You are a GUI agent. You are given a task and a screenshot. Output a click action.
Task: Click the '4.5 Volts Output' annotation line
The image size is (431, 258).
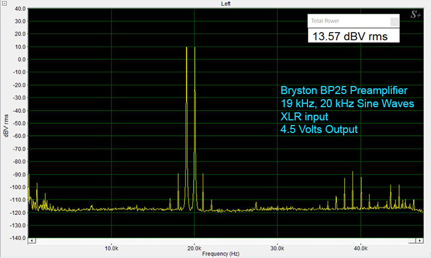319,130
